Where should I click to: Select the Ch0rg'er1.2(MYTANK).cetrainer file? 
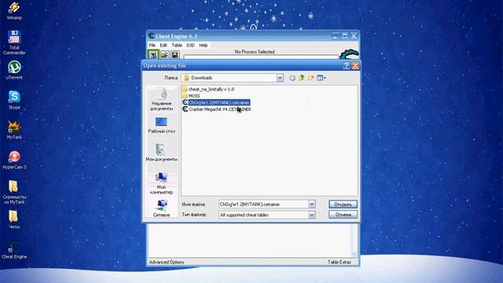tap(216, 103)
